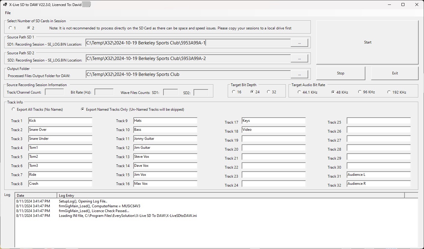Click Track 11 field containing Jonny Guitar
Screen dimensions: 424x249
[165, 139]
